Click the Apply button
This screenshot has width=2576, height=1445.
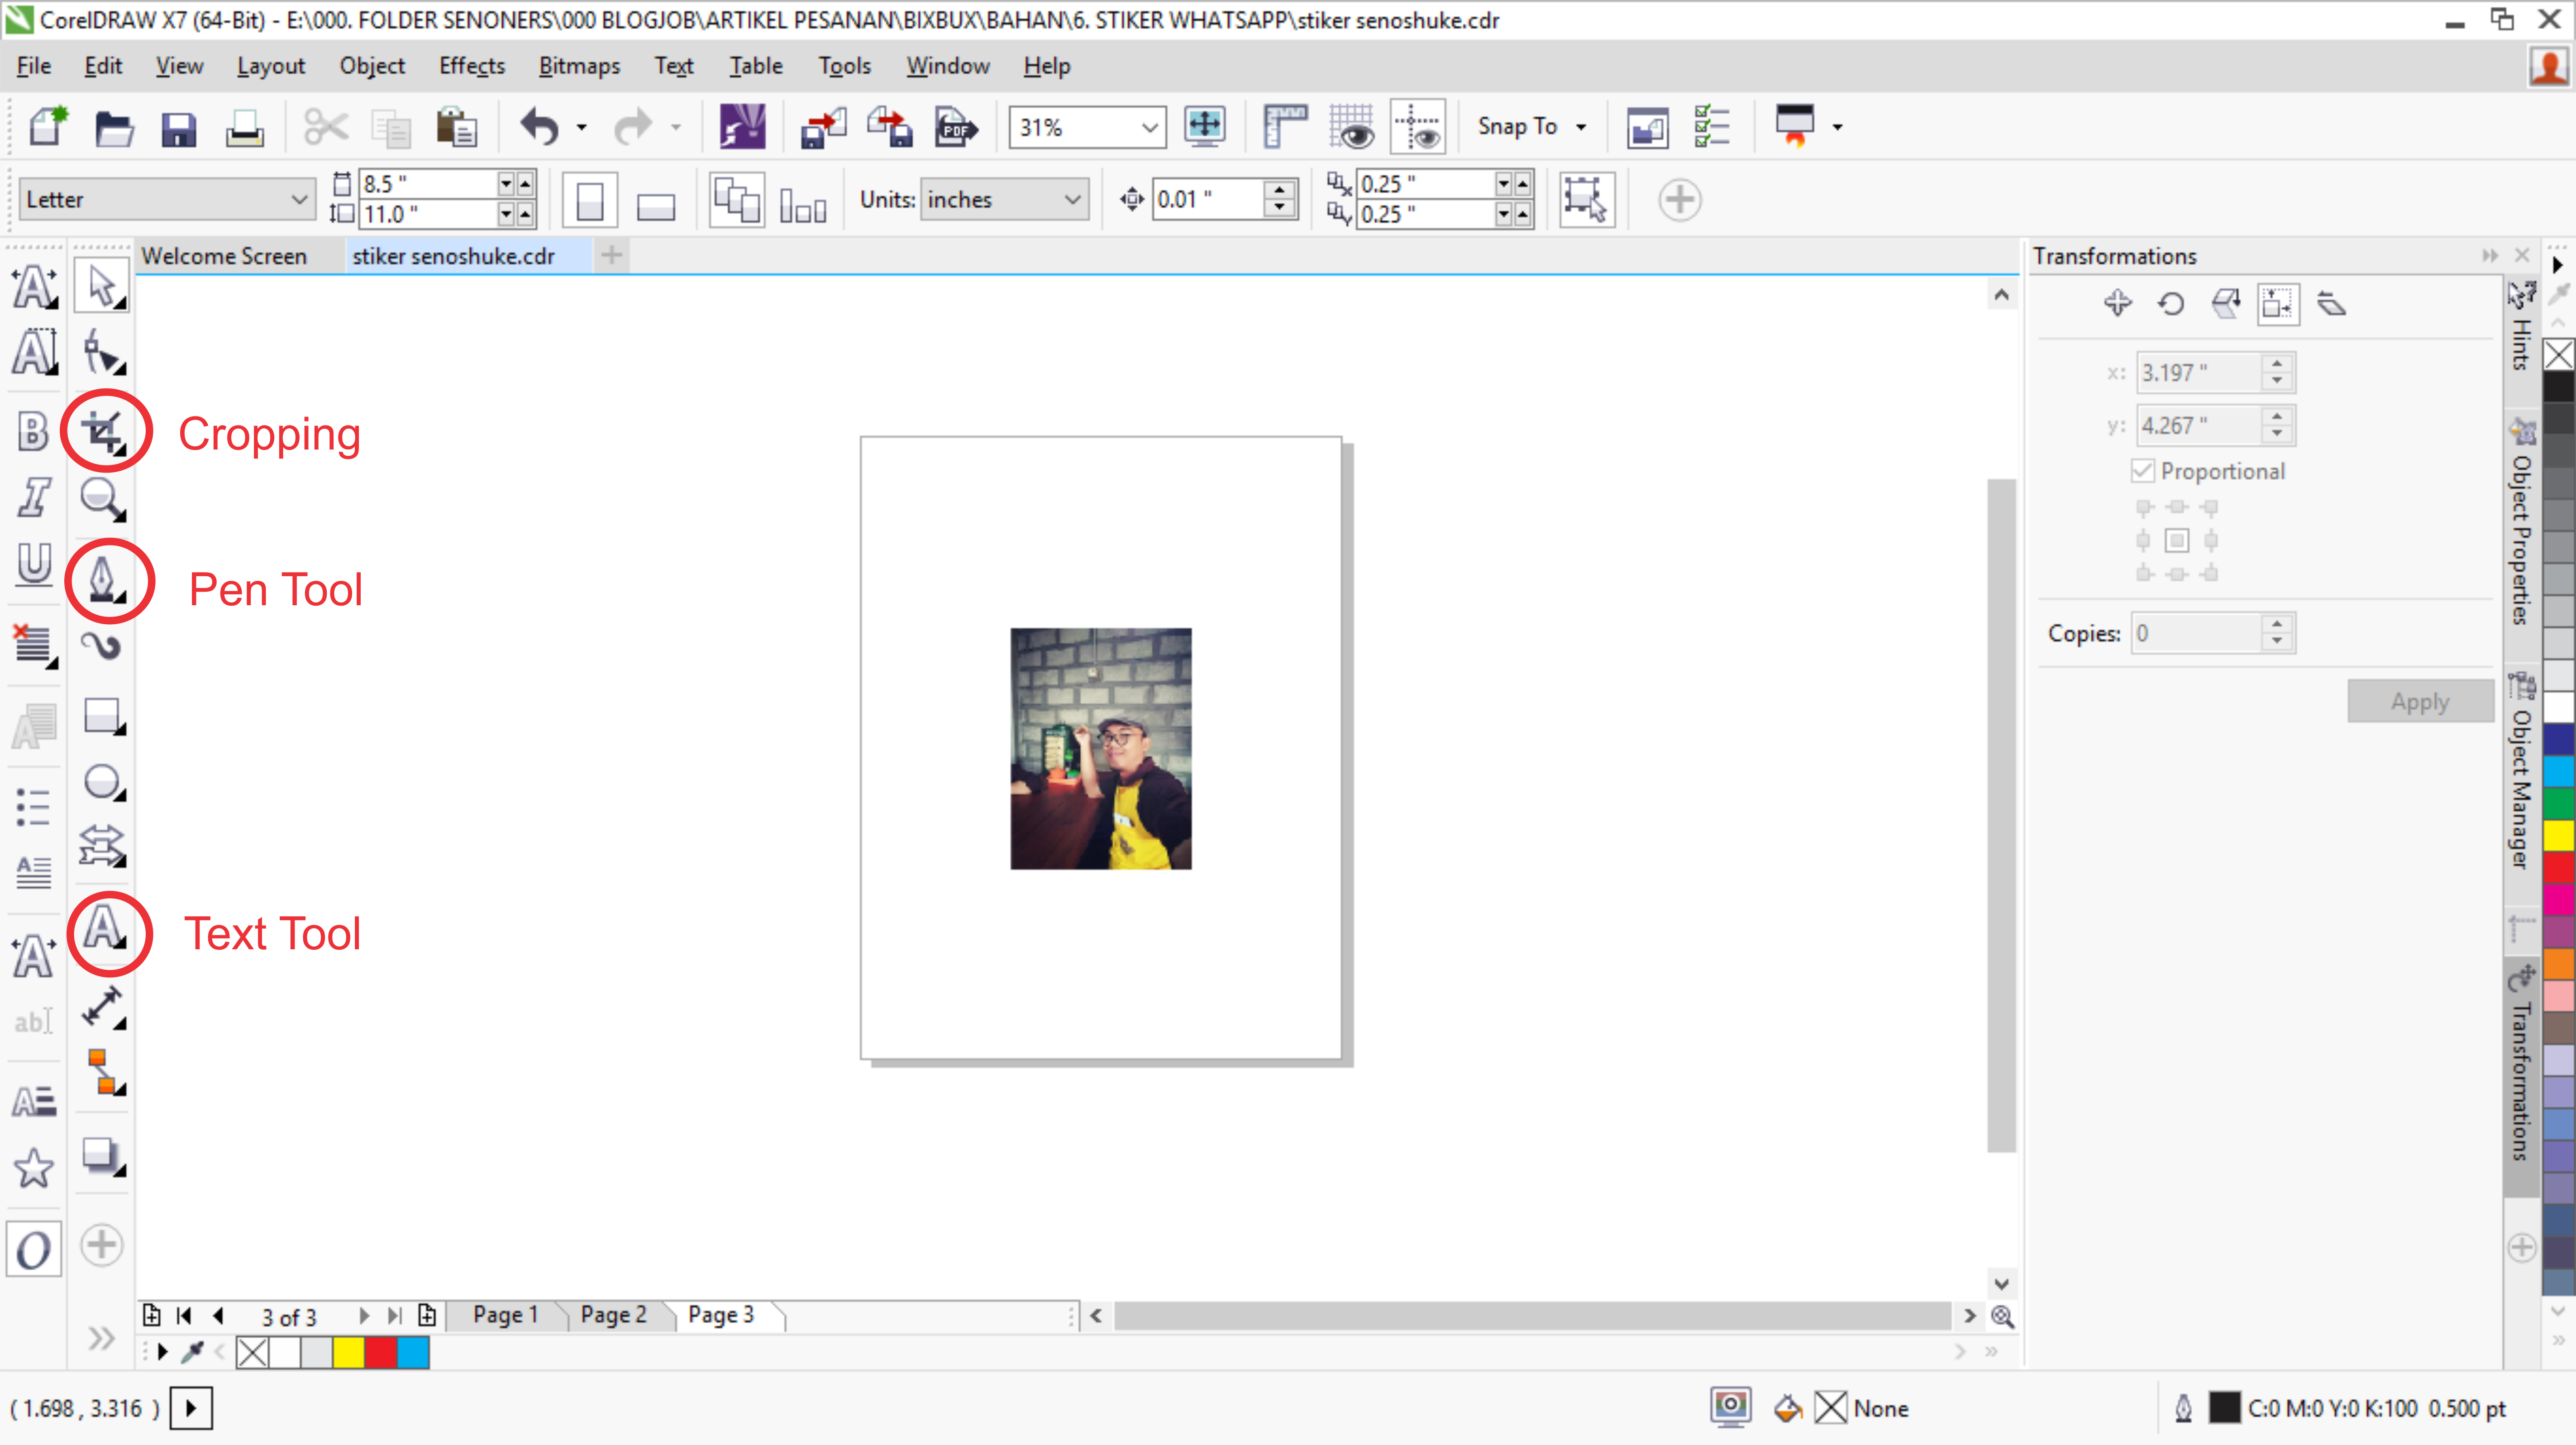pyautogui.click(x=2419, y=702)
